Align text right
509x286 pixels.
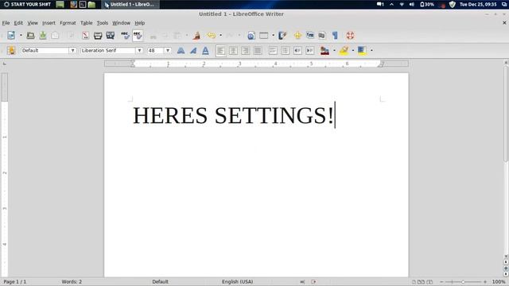(246, 51)
